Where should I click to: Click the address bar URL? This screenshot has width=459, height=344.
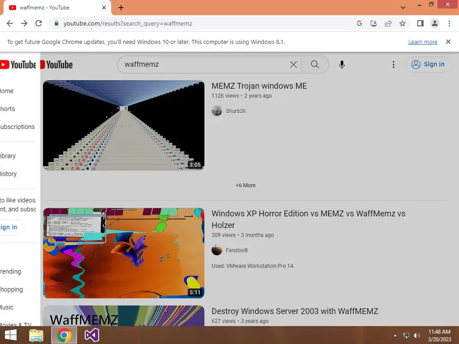[x=128, y=23]
